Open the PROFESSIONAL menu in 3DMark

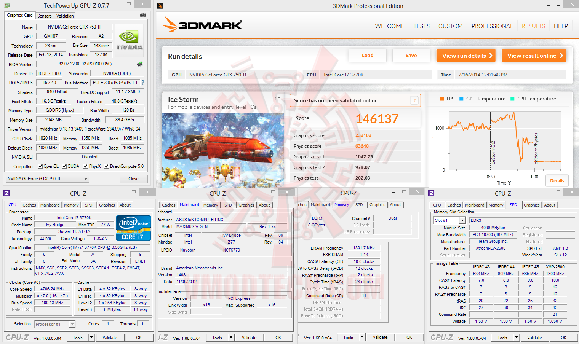coord(492,26)
